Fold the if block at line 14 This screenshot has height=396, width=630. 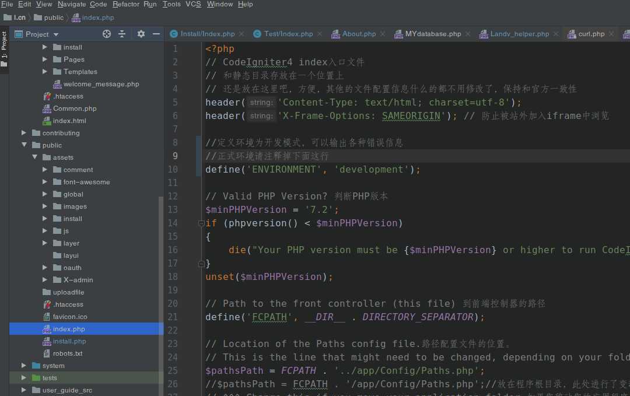(202, 223)
